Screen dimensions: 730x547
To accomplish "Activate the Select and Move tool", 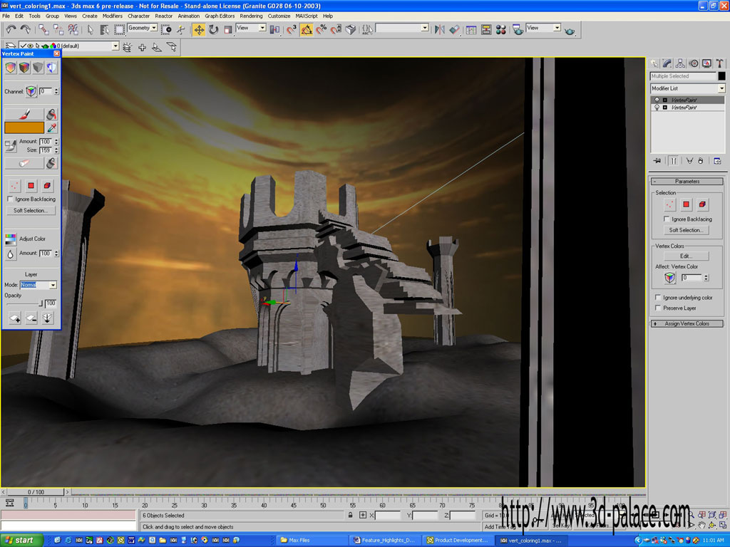I will click(x=199, y=30).
